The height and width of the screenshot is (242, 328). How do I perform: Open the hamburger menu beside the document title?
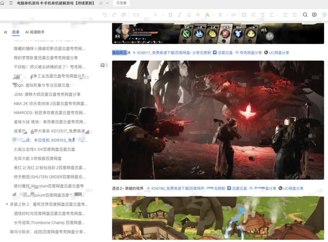pos(11,3)
